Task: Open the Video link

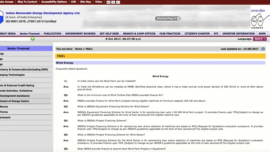Action: (98, 2)
